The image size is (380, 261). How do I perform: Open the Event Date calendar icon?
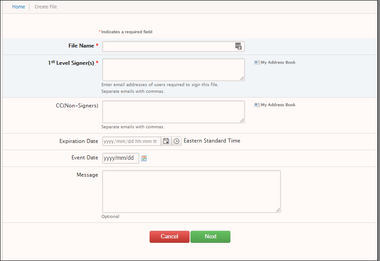coord(144,158)
